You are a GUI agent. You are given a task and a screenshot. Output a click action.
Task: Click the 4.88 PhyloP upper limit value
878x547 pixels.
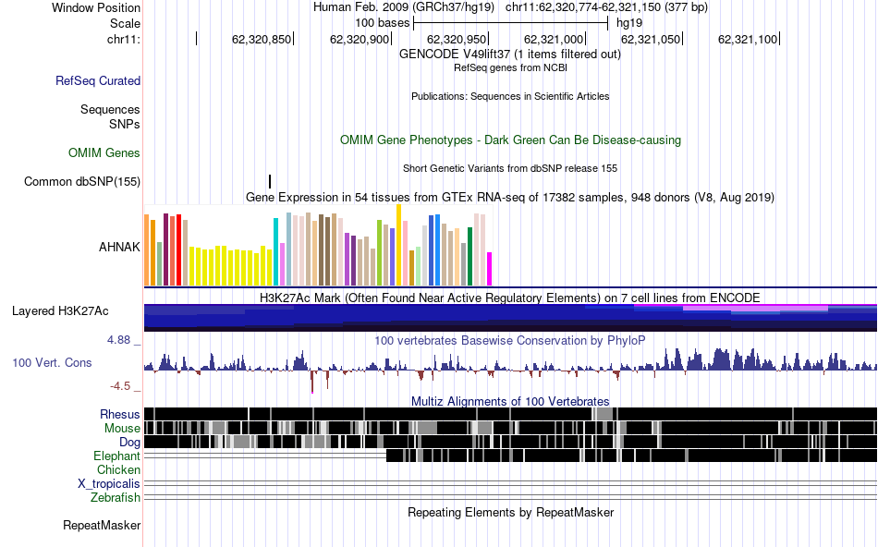118,340
